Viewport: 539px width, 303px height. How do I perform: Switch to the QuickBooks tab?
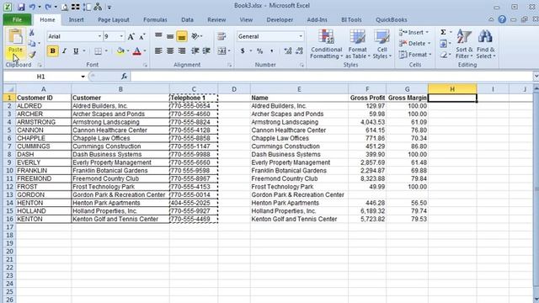point(391,20)
